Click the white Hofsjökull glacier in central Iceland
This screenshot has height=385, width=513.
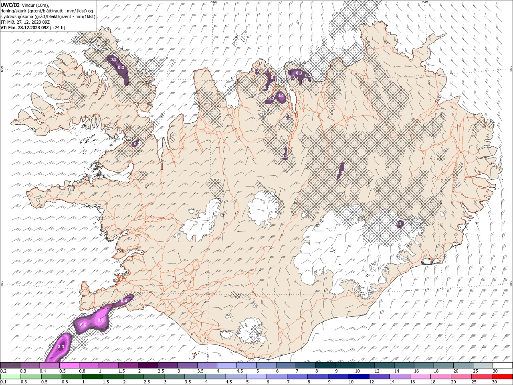coord(263,208)
